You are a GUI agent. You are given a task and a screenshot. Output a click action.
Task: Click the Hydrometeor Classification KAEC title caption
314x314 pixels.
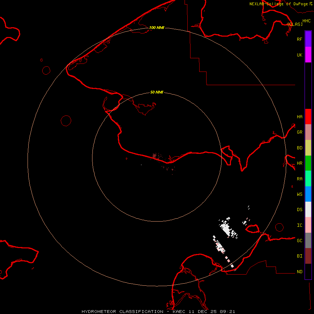(158, 312)
